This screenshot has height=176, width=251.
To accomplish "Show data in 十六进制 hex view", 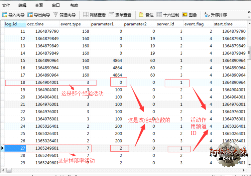I will [x=168, y=15].
